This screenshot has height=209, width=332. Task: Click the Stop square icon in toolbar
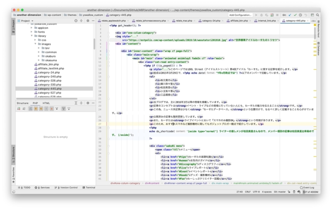coord(277,15)
